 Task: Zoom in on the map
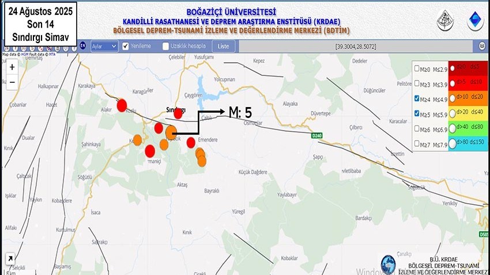click(12, 67)
